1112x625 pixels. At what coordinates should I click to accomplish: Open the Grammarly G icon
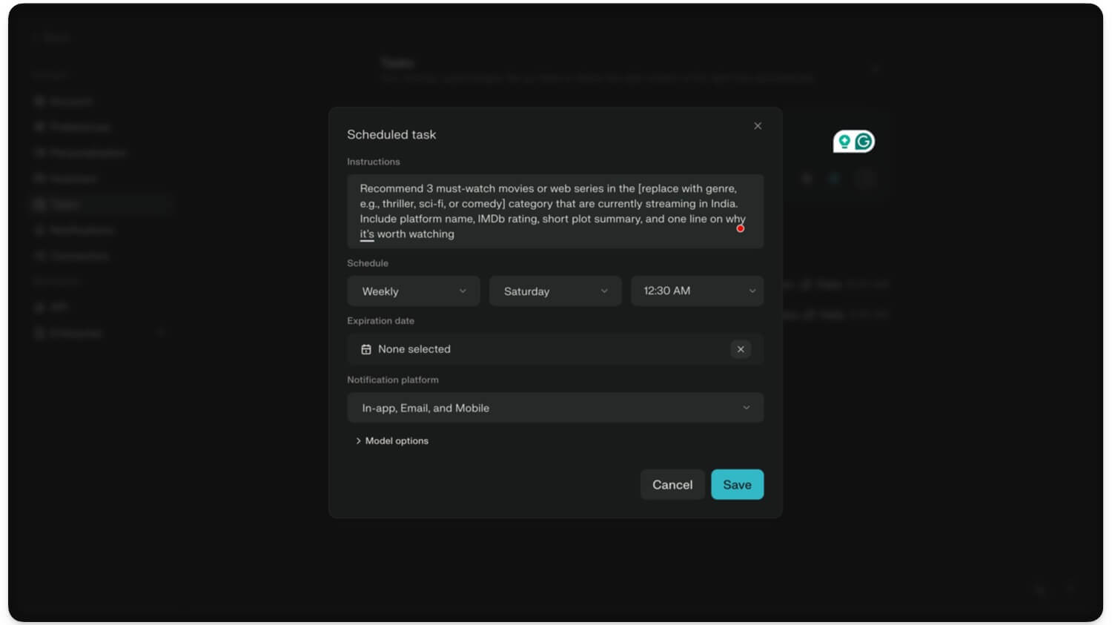click(x=864, y=142)
